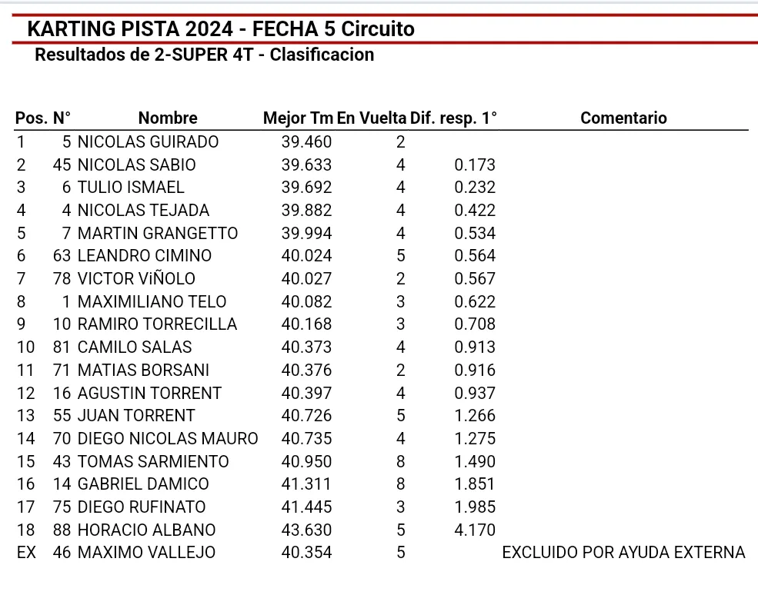This screenshot has height=595, width=758.
Task: Select CAMILO SALAS entry
Action: (x=135, y=347)
